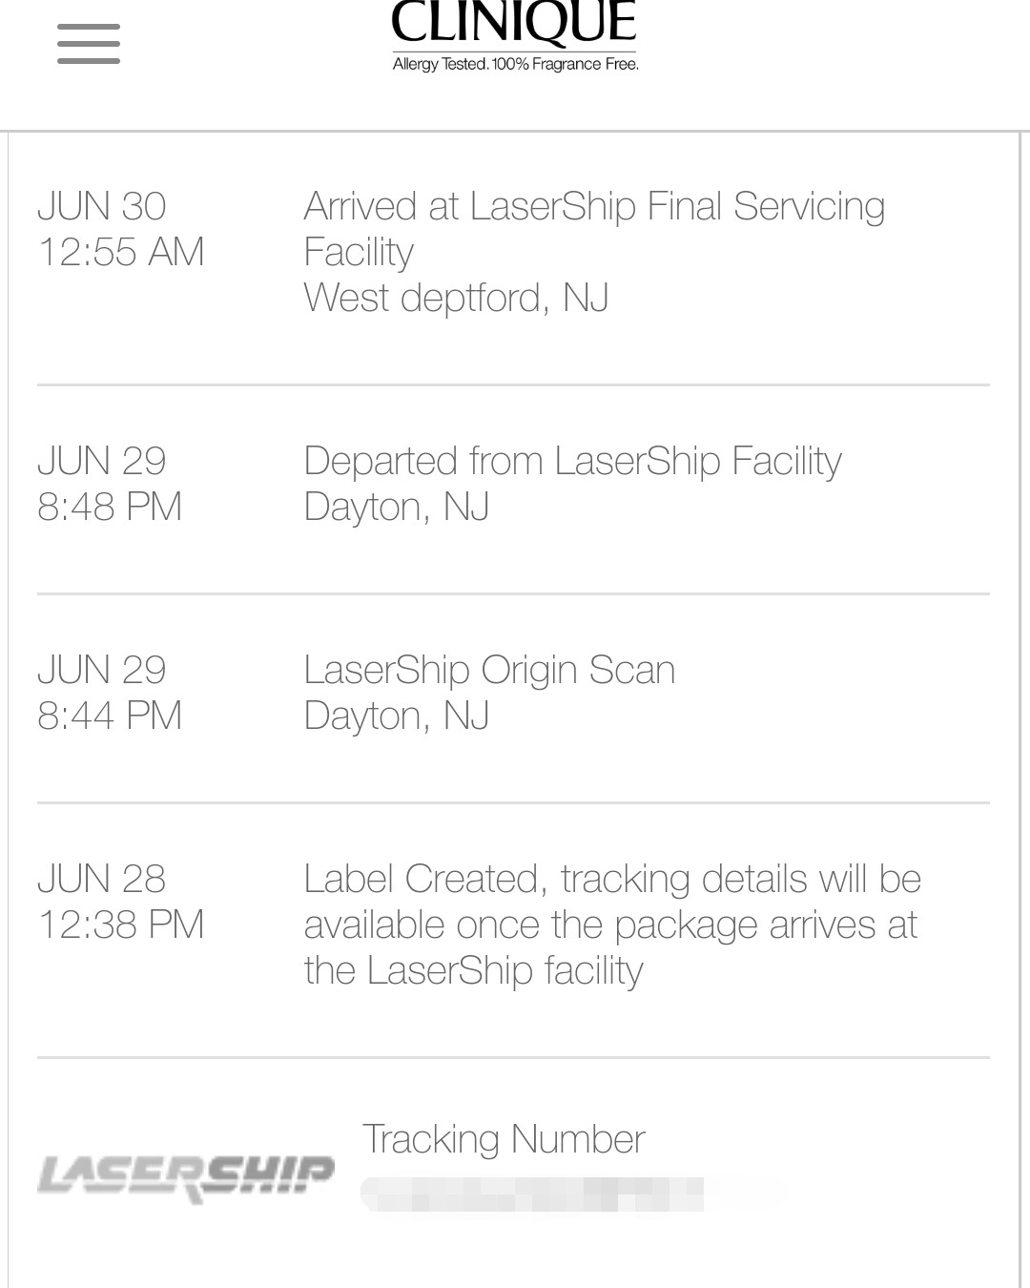The width and height of the screenshot is (1030, 1288).
Task: Click the West deptford, NJ location
Action: [456, 298]
